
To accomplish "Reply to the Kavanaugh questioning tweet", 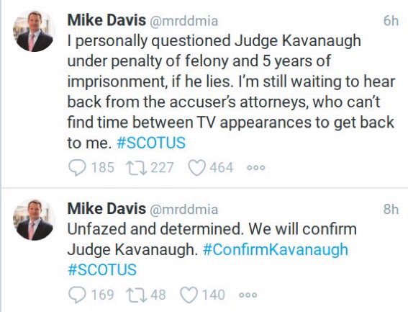I will [77, 167].
